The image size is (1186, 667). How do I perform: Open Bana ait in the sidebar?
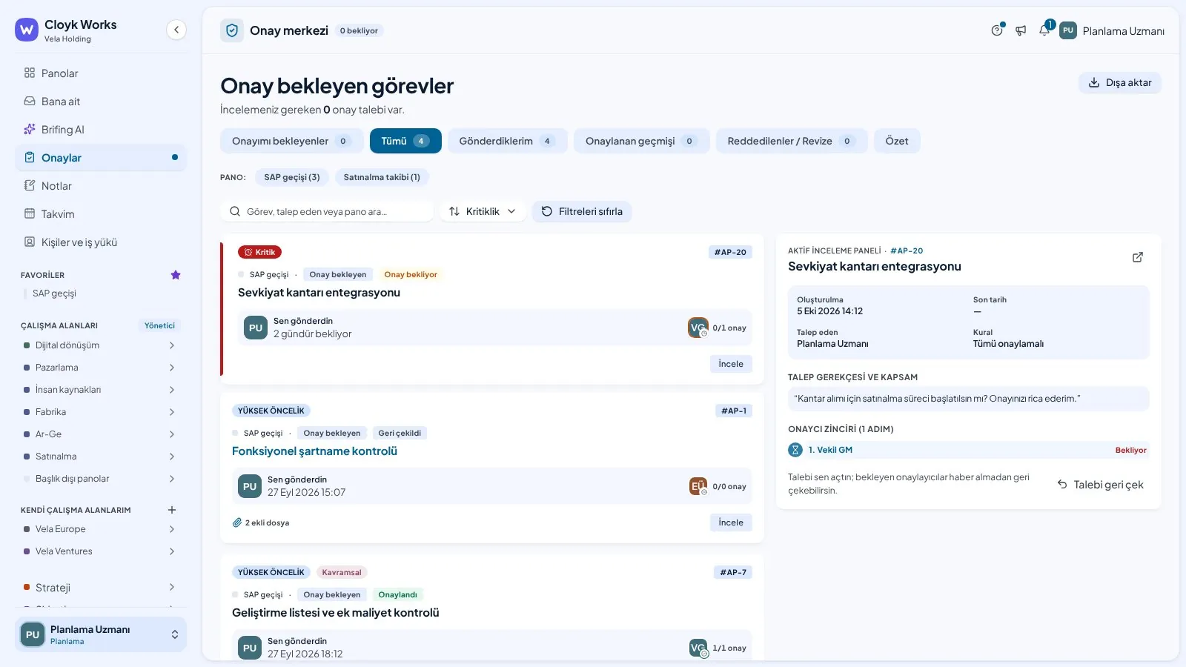point(101,102)
